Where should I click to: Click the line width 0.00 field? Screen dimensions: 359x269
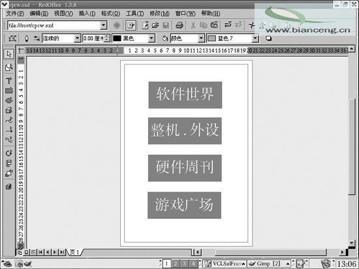pos(93,38)
